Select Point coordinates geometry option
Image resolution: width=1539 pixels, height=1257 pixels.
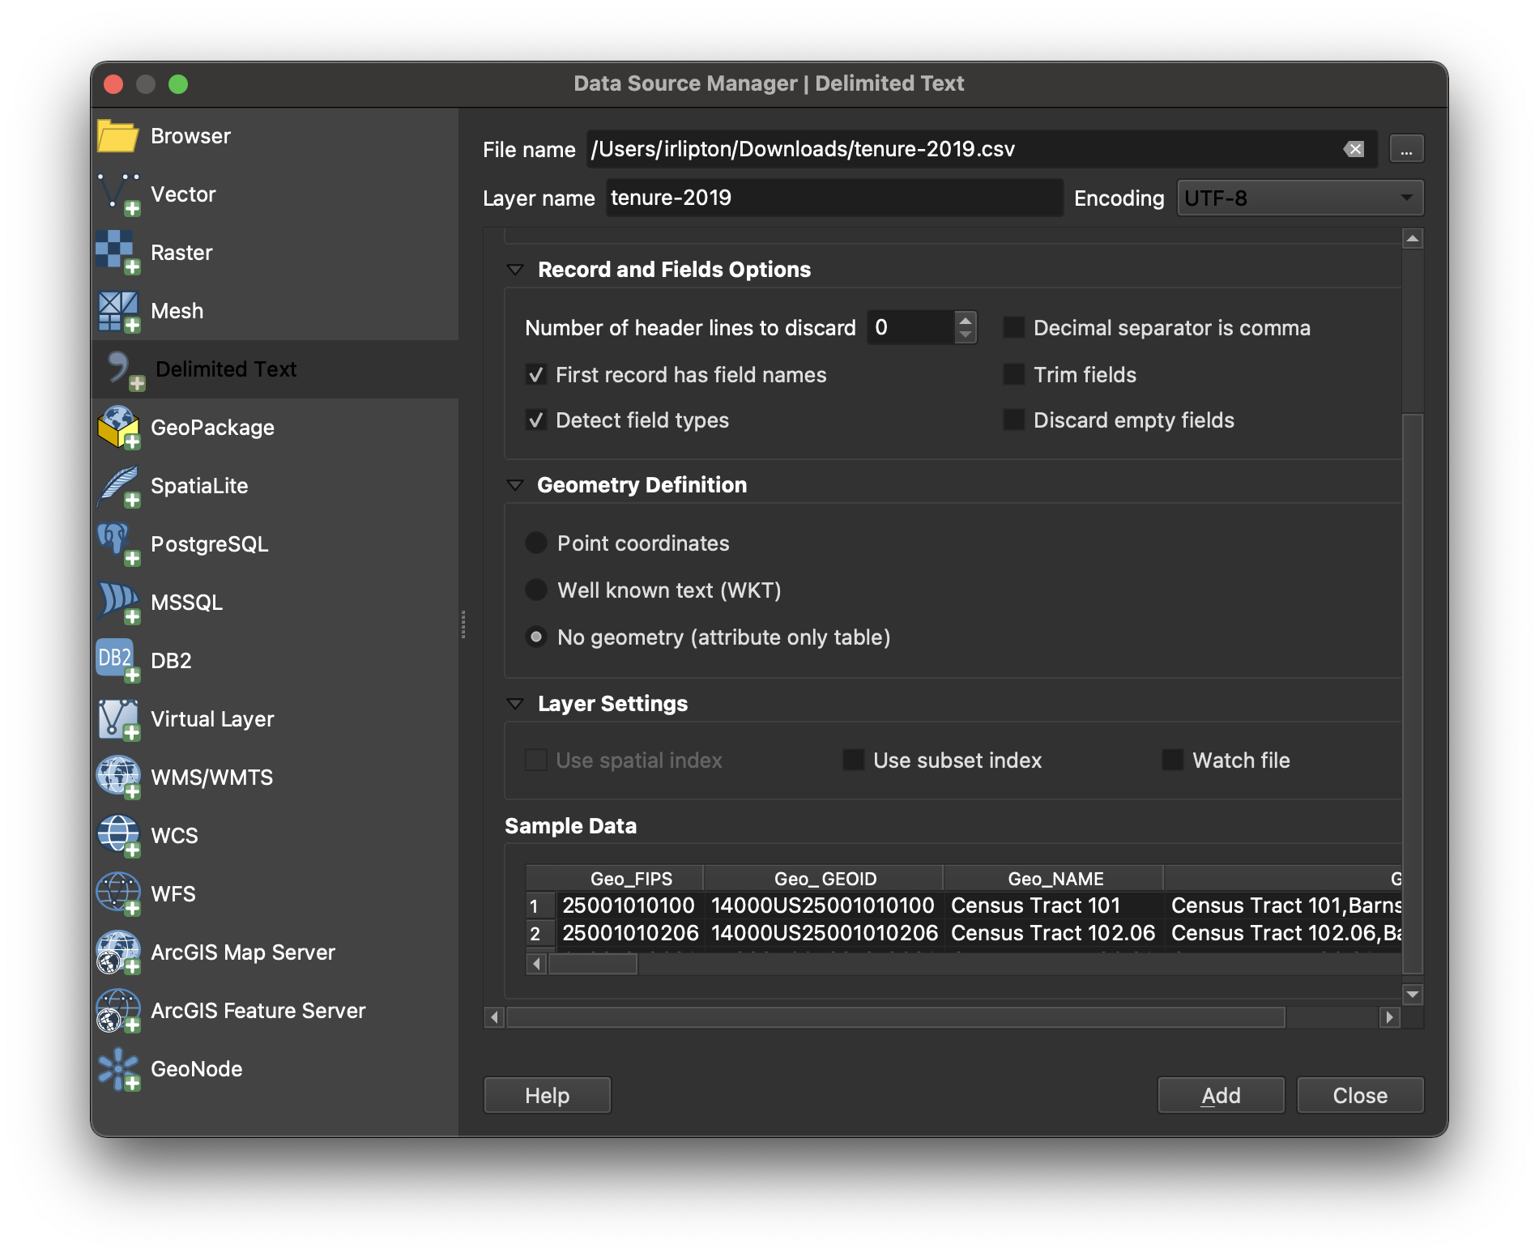536,543
